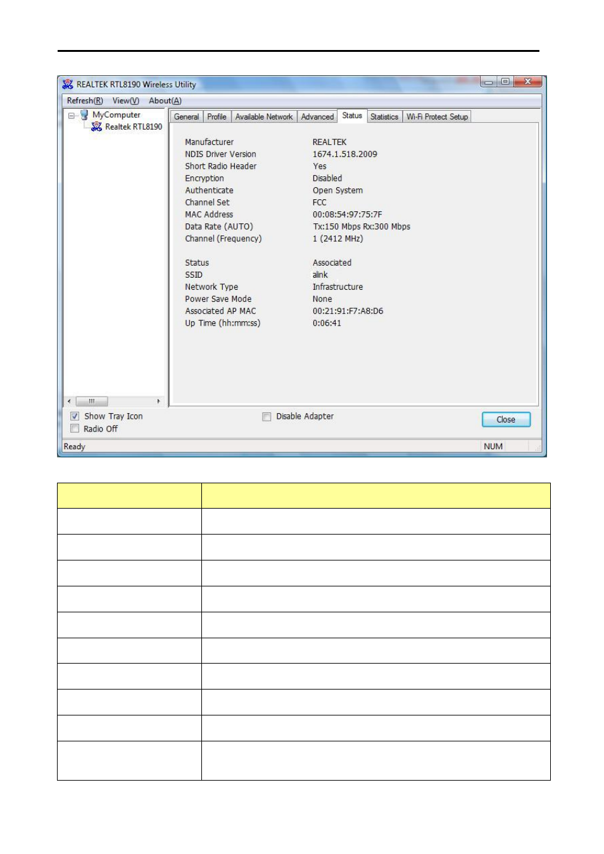
Task: Click the NUM indicator in status bar
Action: pos(493,447)
